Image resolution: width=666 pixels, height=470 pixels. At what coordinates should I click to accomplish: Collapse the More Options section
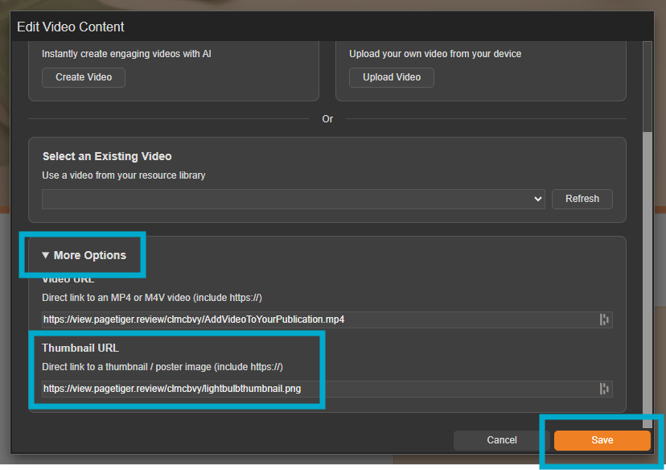(84, 255)
